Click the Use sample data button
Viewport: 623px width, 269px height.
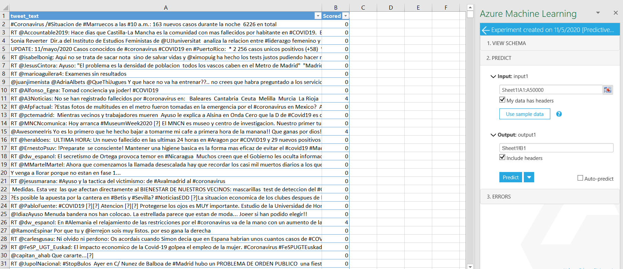[x=525, y=114]
